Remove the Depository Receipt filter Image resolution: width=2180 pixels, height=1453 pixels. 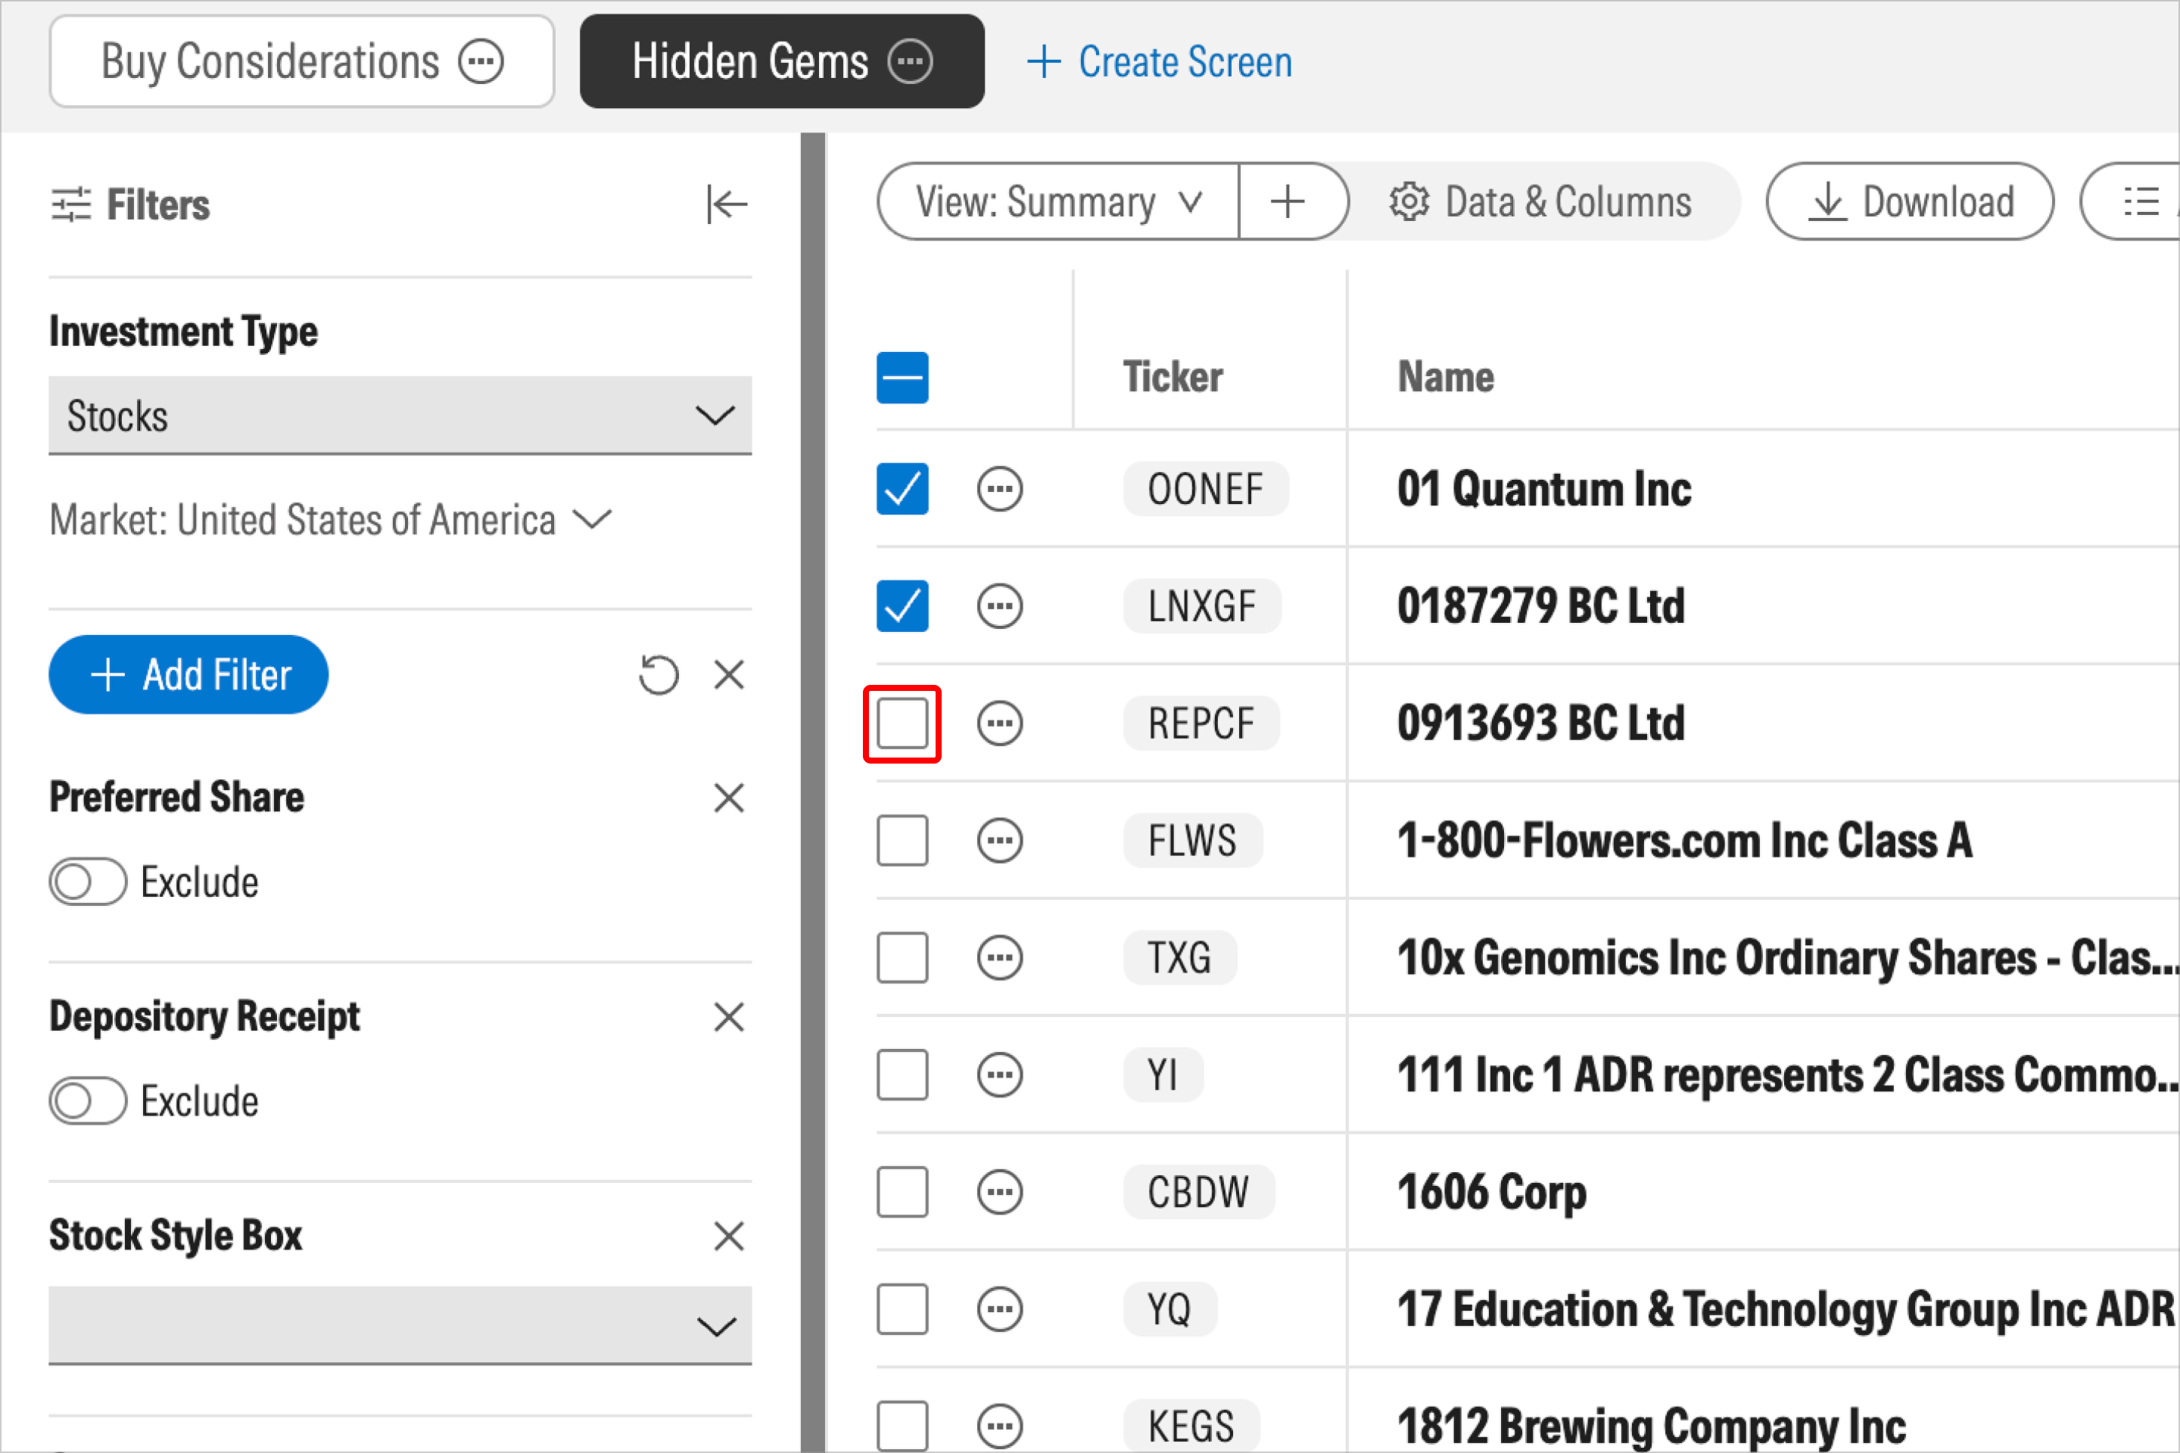(730, 1017)
